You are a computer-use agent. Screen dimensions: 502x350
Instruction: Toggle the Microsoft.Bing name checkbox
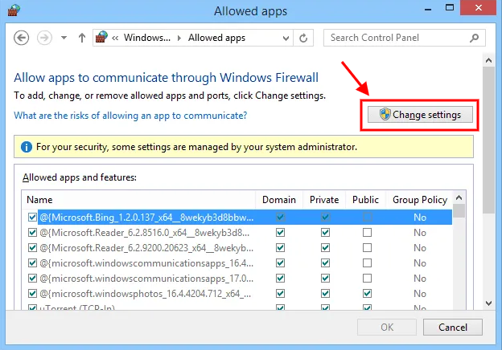pyautogui.click(x=32, y=218)
